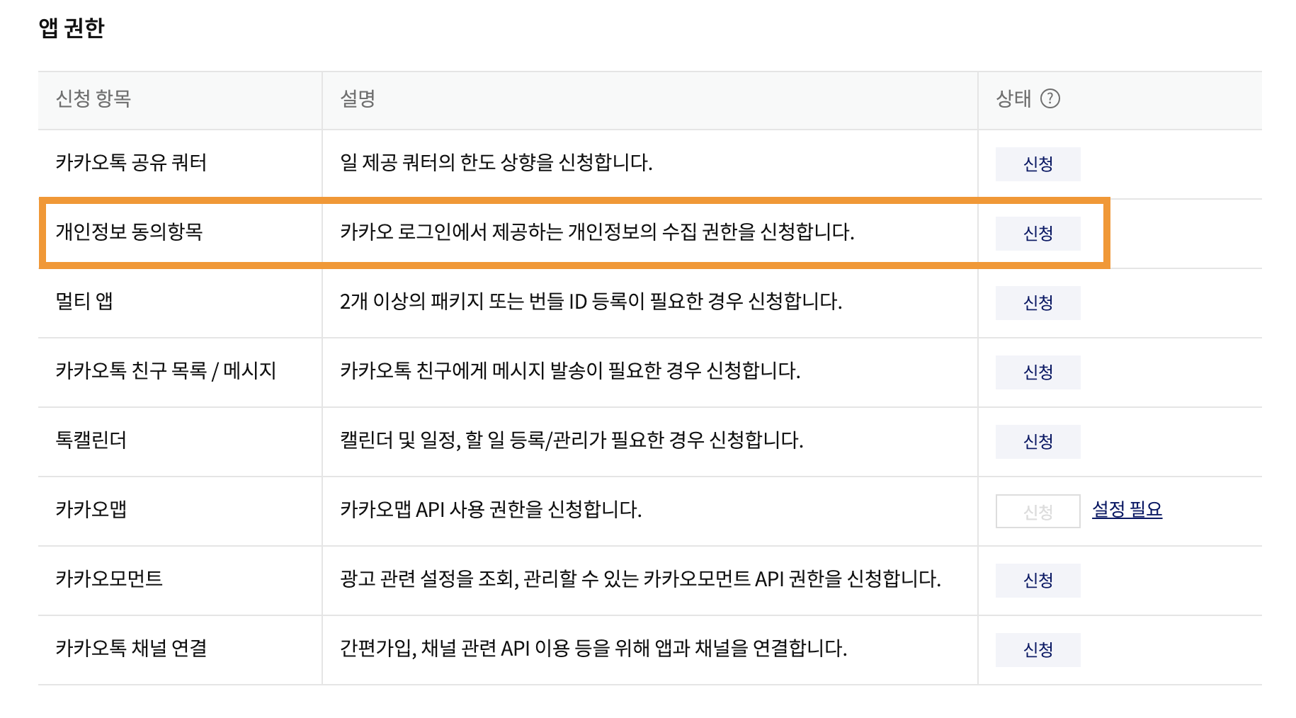Click the disabled 신청 button for 카카오맵
Viewport: 1296px width, 718px height.
1038,511
